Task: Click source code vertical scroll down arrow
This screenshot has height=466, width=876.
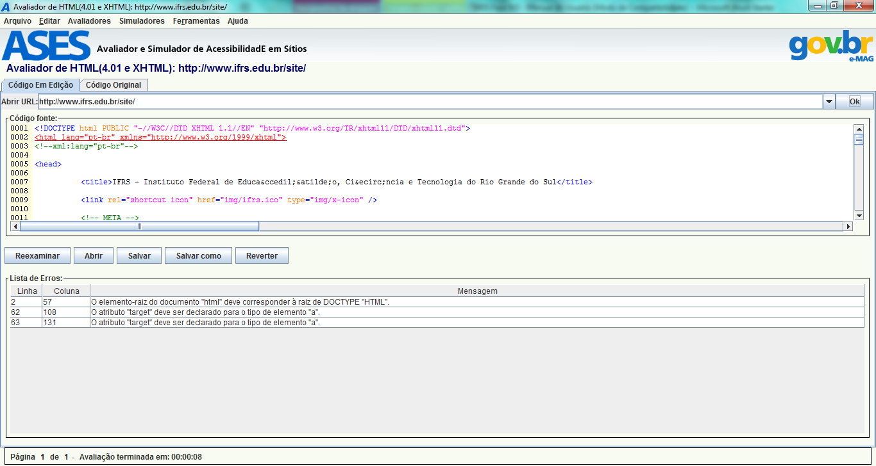Action: [x=859, y=217]
